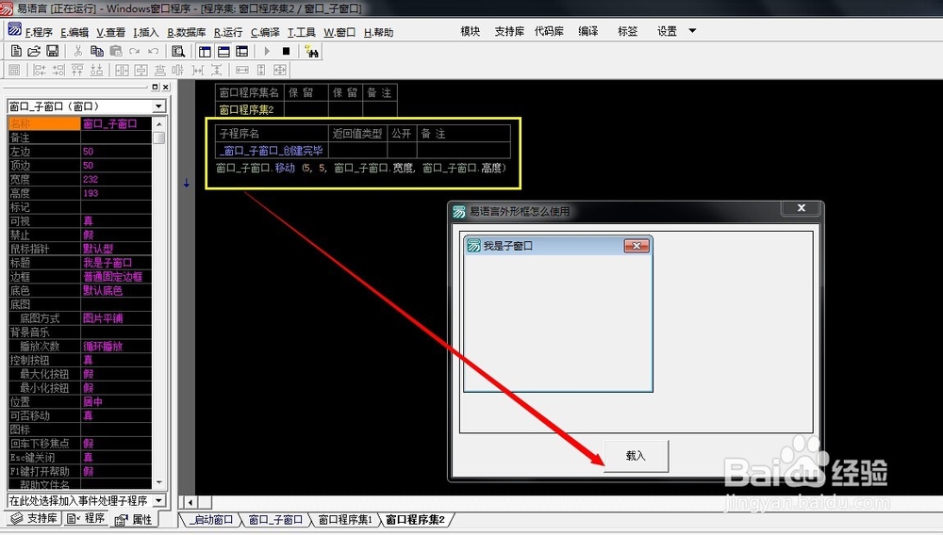Image resolution: width=943 pixels, height=535 pixels.
Task: Click the second window layout icon
Action: click(x=223, y=52)
